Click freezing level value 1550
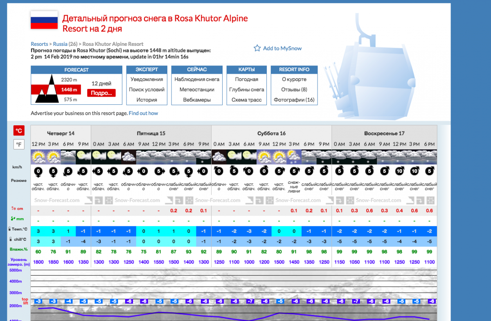 click(158, 262)
